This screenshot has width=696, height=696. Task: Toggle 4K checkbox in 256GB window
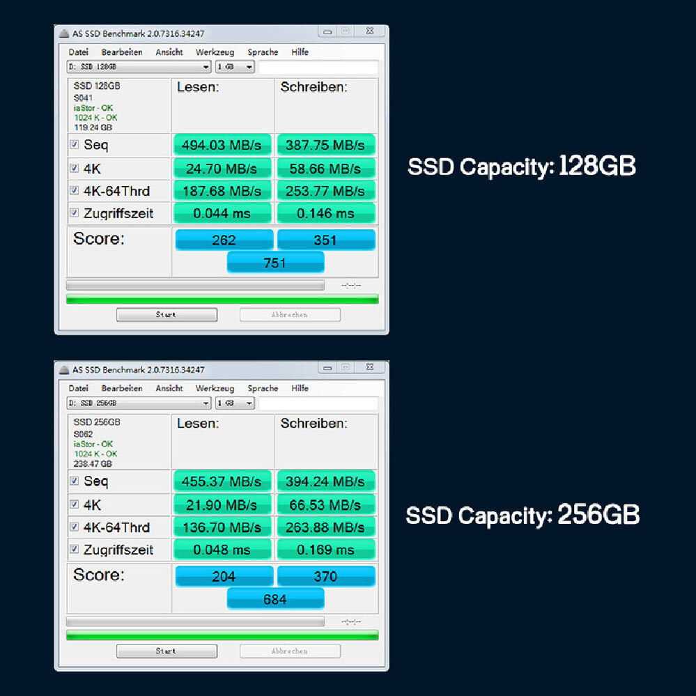pyautogui.click(x=74, y=504)
